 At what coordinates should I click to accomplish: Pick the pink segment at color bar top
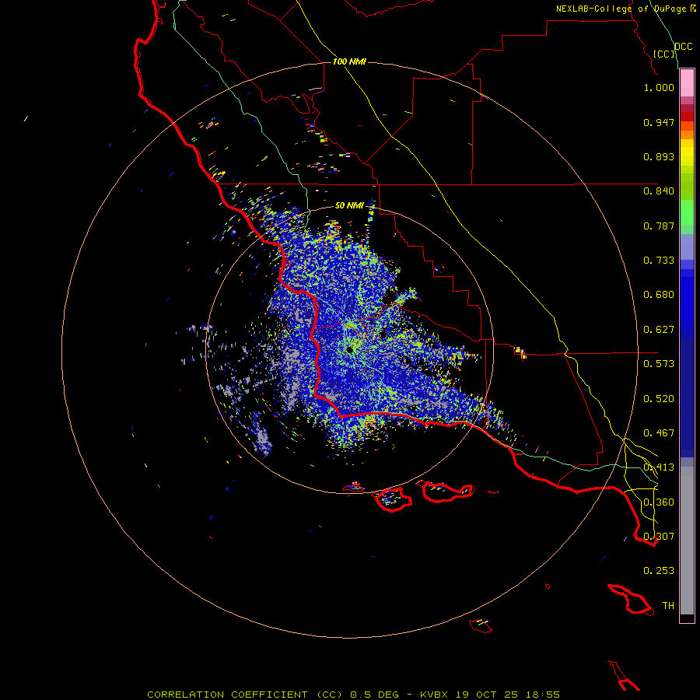pos(687,83)
